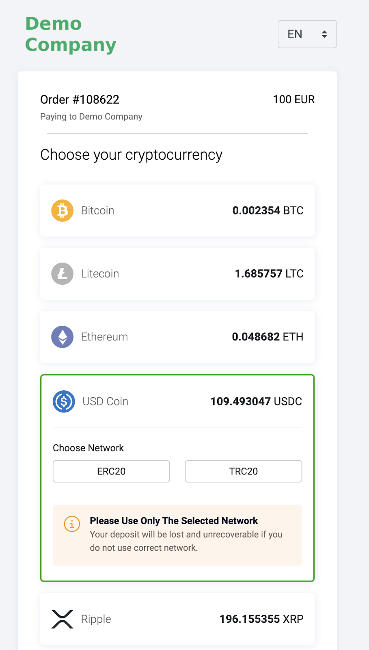Click the language selector up-down arrows
This screenshot has width=369, height=650.
[x=324, y=34]
